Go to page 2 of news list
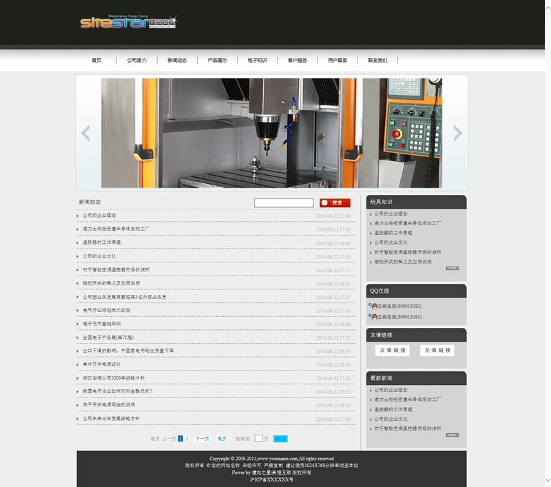551x487 pixels. (187, 438)
